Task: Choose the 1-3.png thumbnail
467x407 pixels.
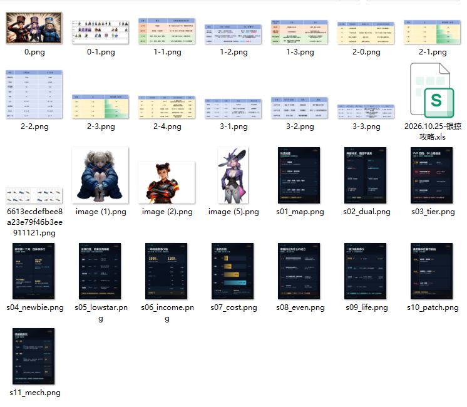Action: 300,32
